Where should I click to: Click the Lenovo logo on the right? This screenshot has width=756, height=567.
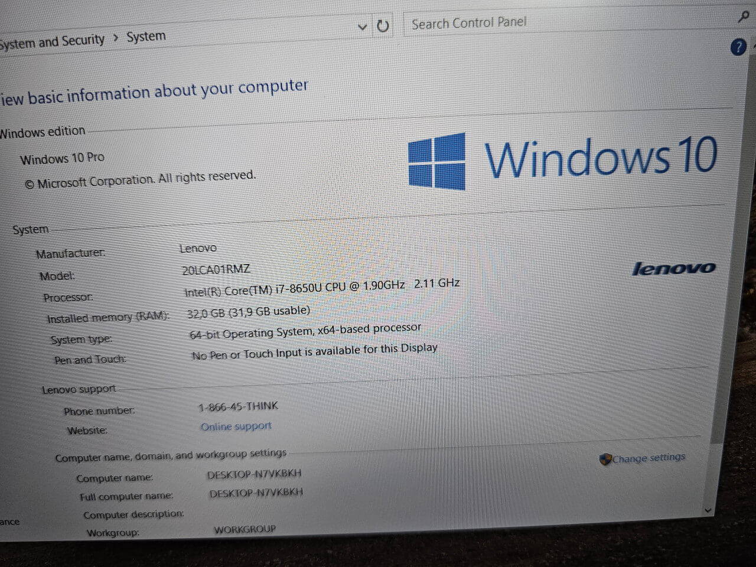tap(673, 269)
